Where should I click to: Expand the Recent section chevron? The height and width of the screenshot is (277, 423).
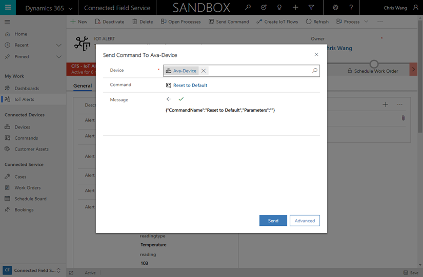(58, 45)
